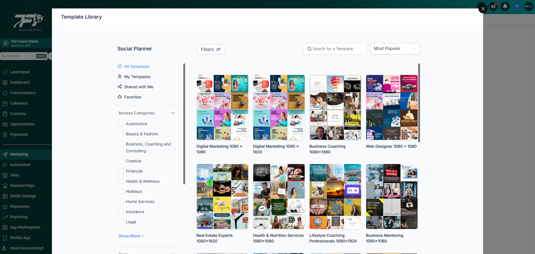Select All Templates in the menu
This screenshot has width=535, height=254.
[137, 67]
